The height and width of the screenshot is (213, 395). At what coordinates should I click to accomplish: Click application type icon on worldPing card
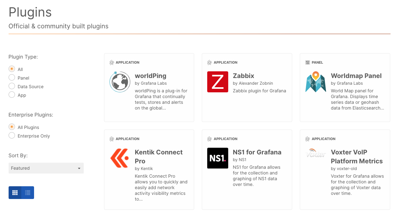tap(112, 62)
